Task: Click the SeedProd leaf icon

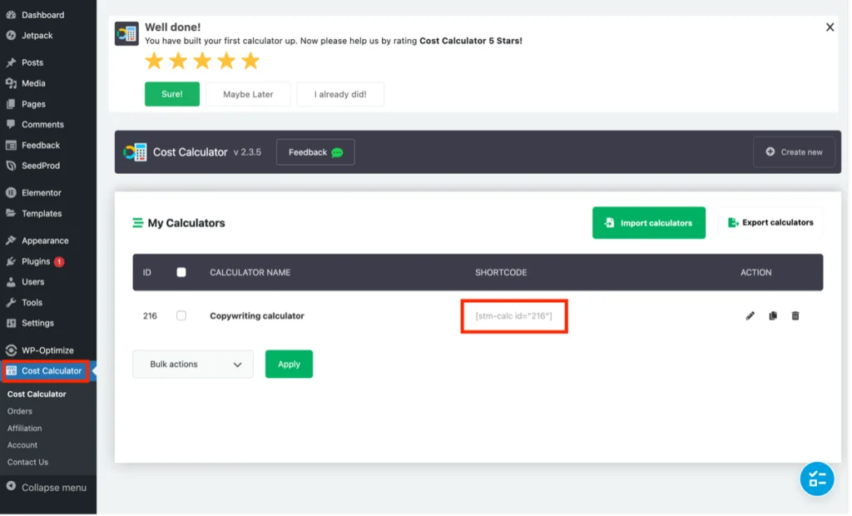Action: point(11,166)
